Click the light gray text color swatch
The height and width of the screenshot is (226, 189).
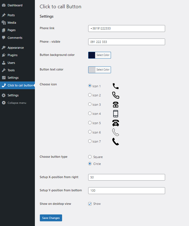(x=92, y=70)
